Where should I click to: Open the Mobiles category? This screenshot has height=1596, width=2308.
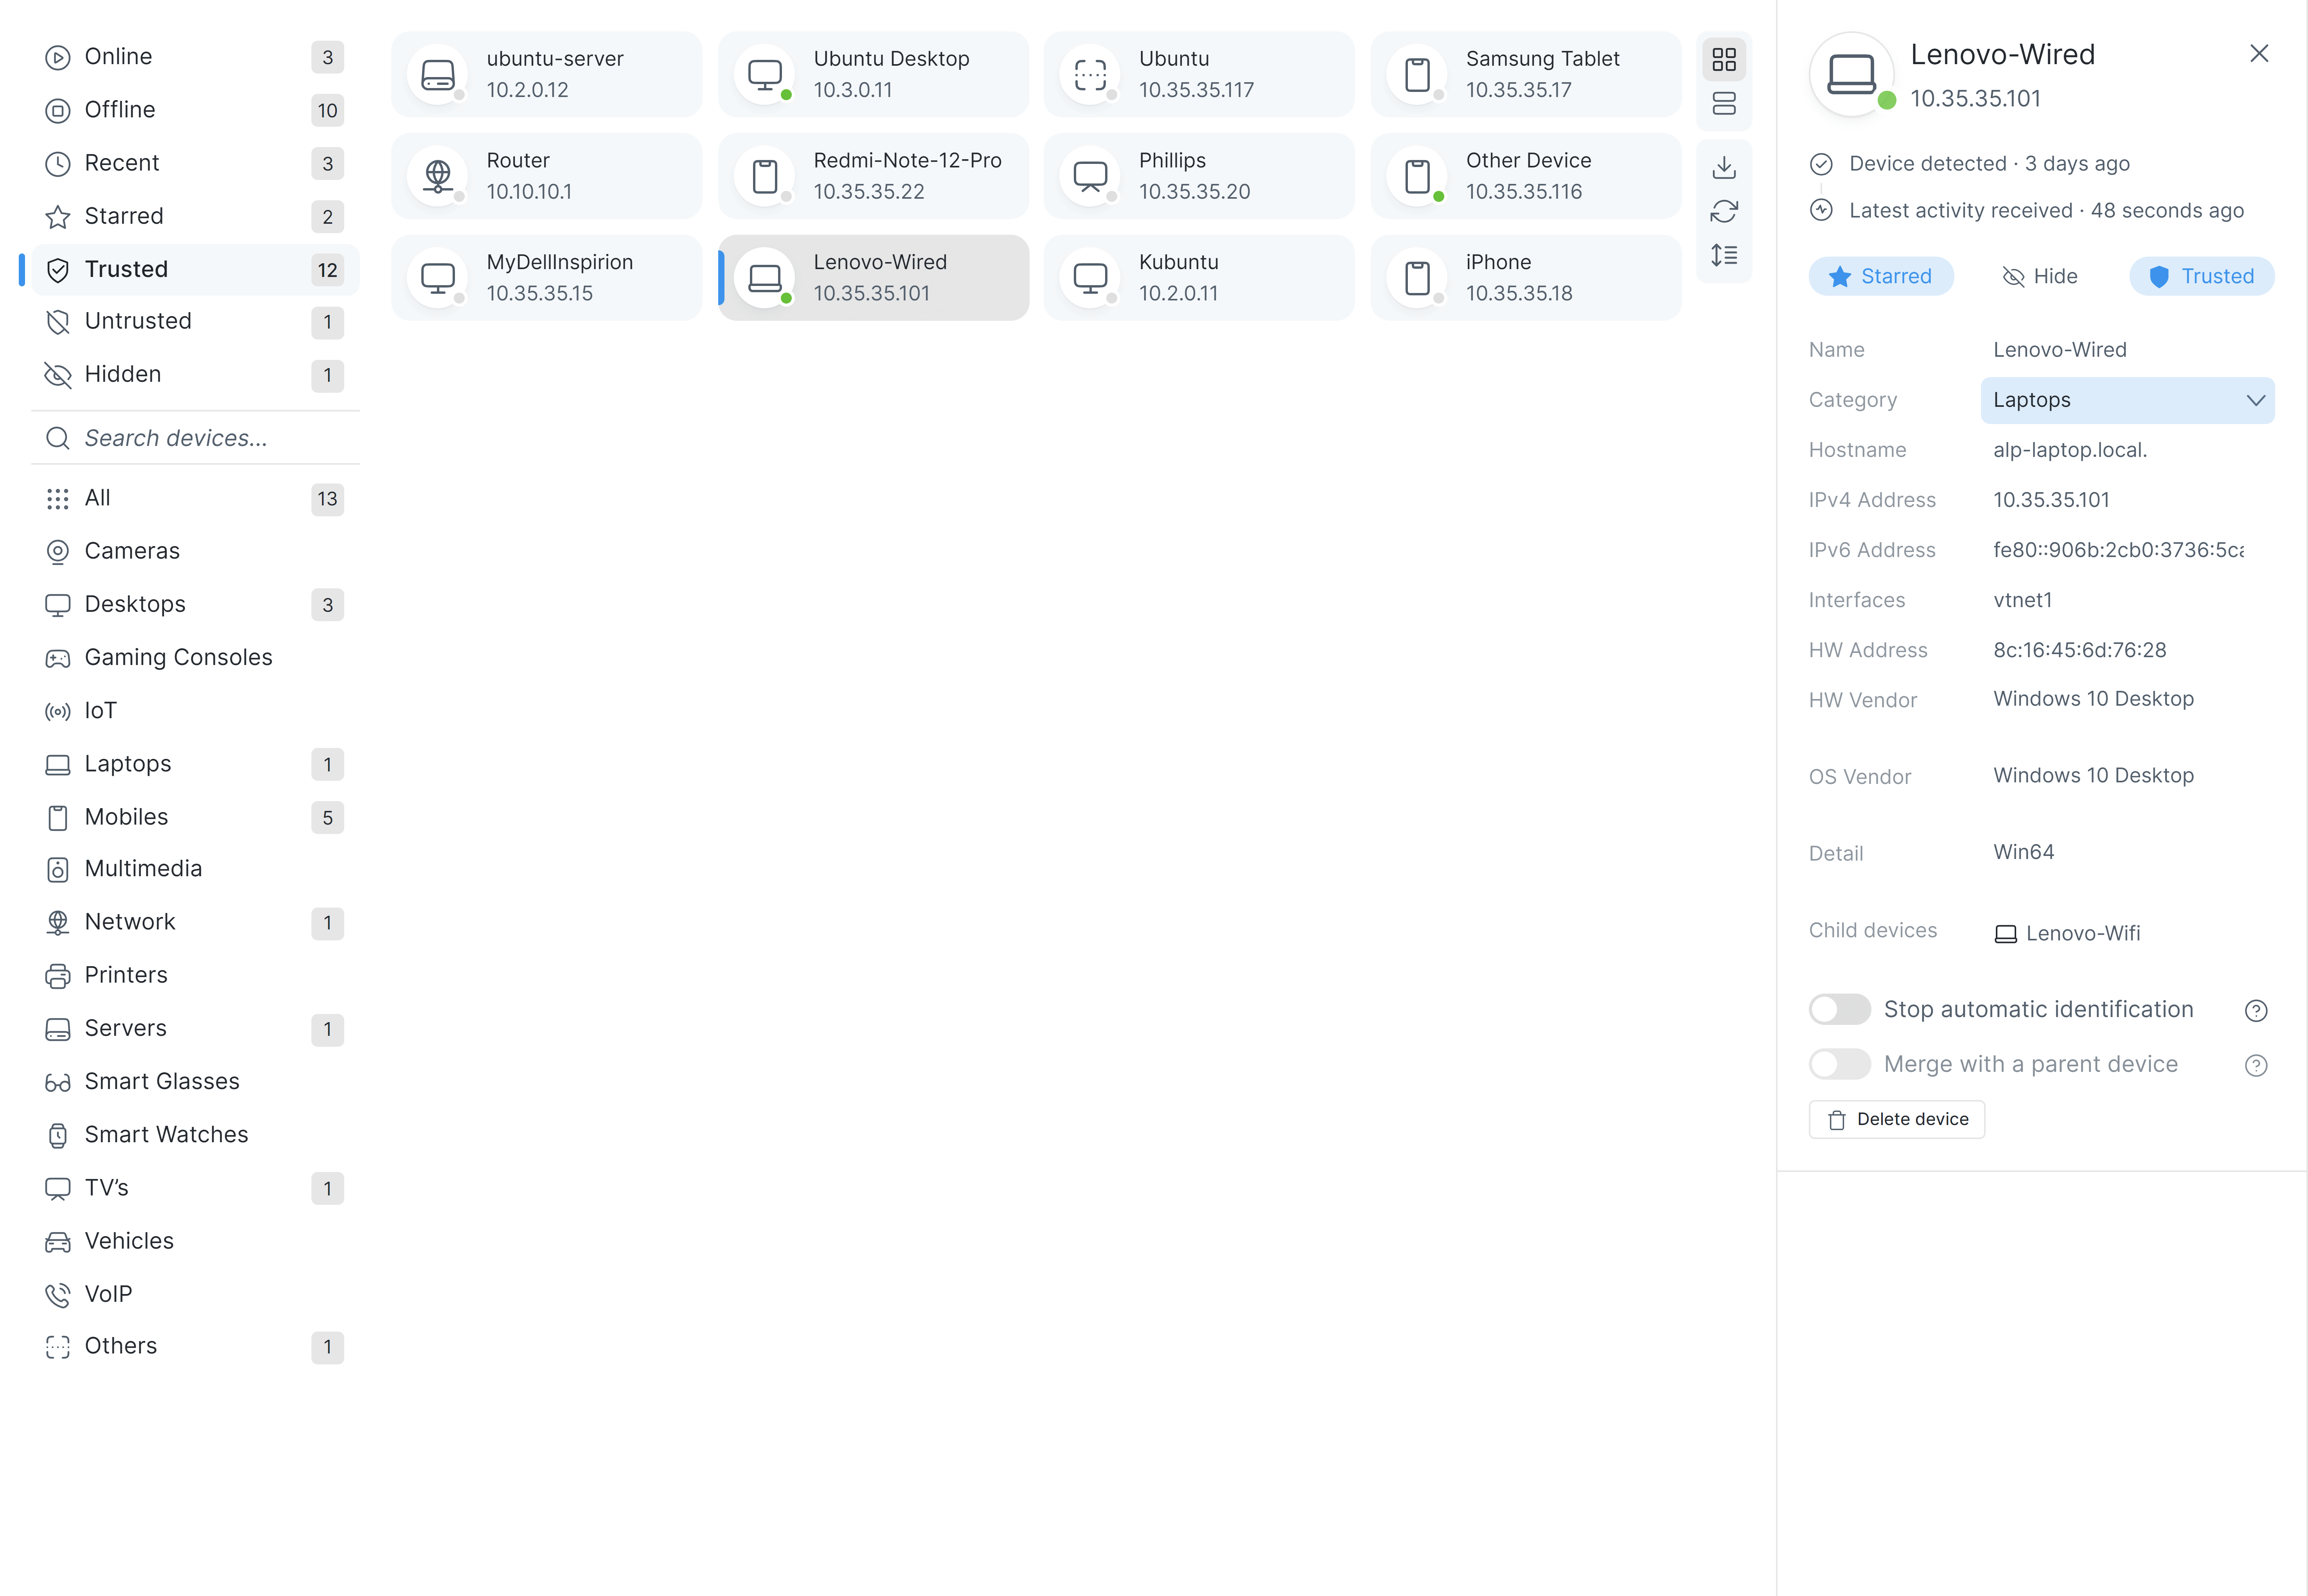click(195, 817)
